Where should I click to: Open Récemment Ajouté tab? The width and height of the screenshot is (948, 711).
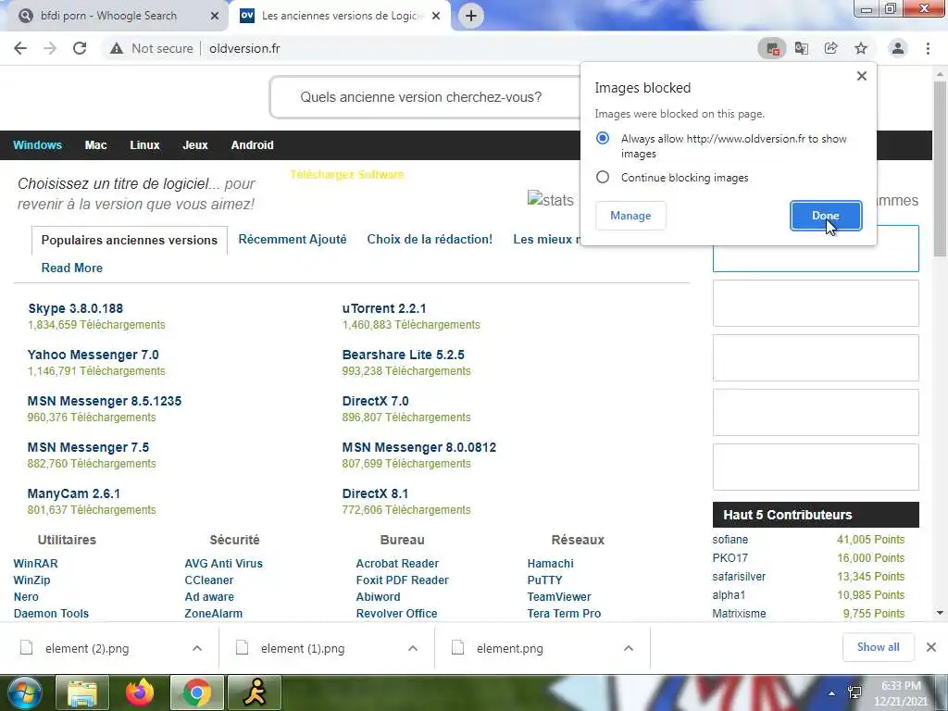(x=293, y=240)
